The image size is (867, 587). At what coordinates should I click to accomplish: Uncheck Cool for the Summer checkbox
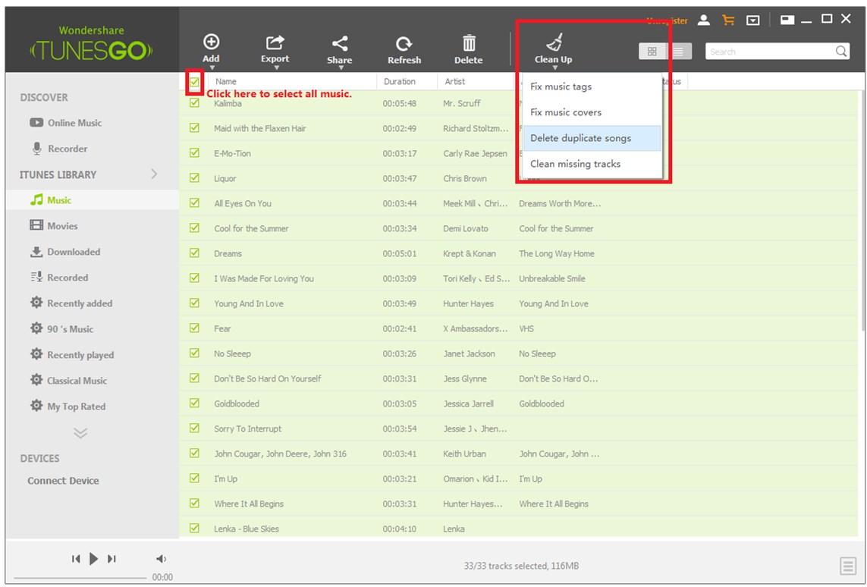click(x=195, y=228)
